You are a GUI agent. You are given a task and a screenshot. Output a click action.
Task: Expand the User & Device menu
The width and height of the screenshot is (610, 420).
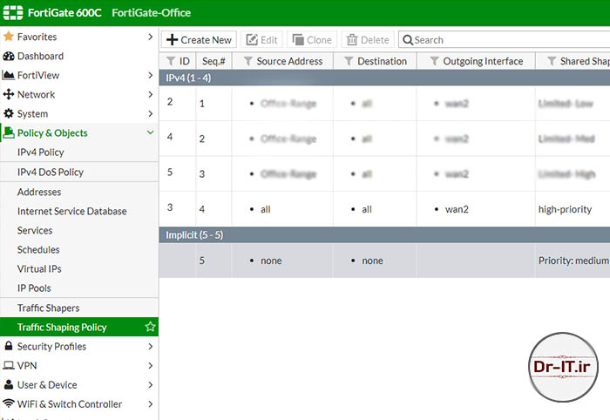coord(150,384)
